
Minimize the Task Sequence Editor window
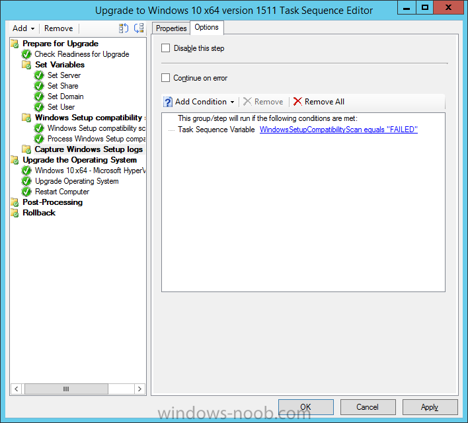[407, 7]
